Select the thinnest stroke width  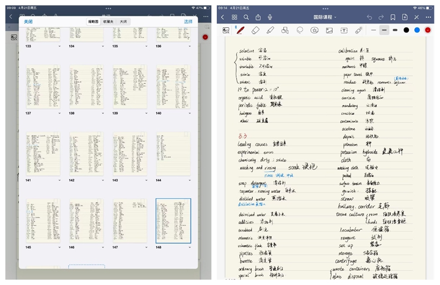[x=373, y=30]
